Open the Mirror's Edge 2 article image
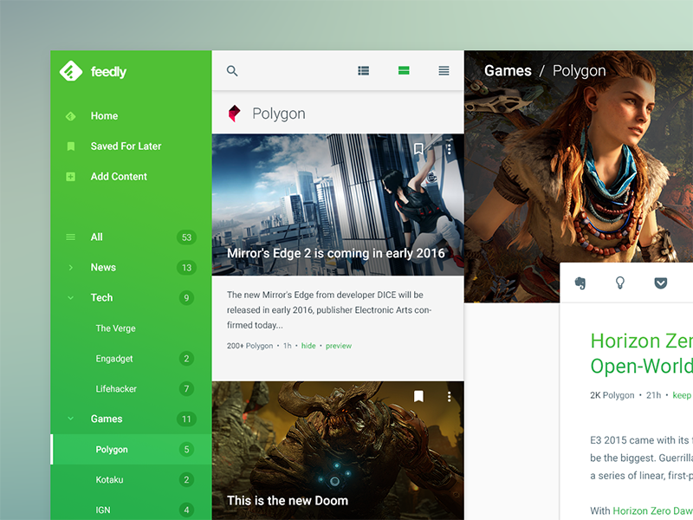The image size is (693, 520). [338, 205]
